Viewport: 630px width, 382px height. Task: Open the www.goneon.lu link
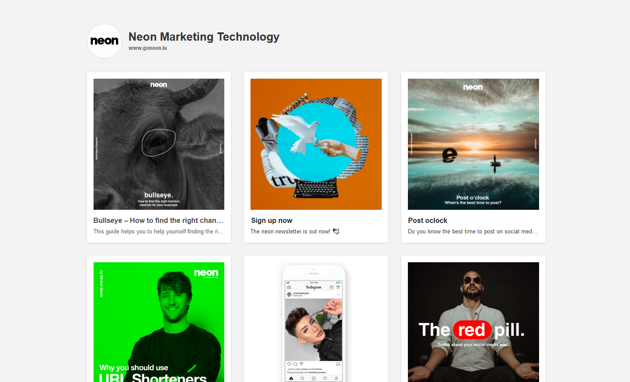(147, 48)
